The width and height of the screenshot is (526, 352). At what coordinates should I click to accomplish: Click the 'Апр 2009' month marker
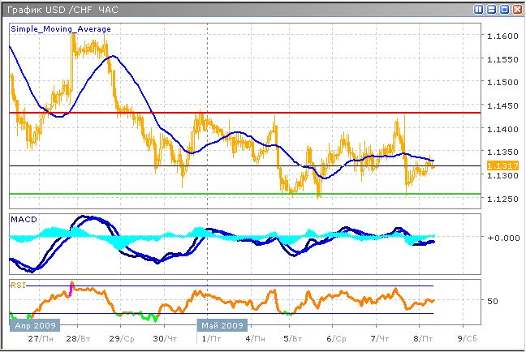(x=32, y=324)
